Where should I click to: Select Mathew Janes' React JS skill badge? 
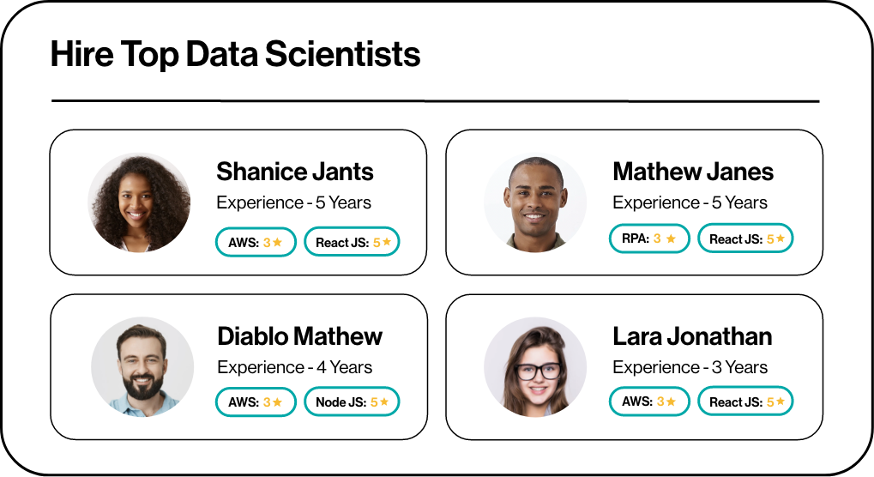(745, 238)
